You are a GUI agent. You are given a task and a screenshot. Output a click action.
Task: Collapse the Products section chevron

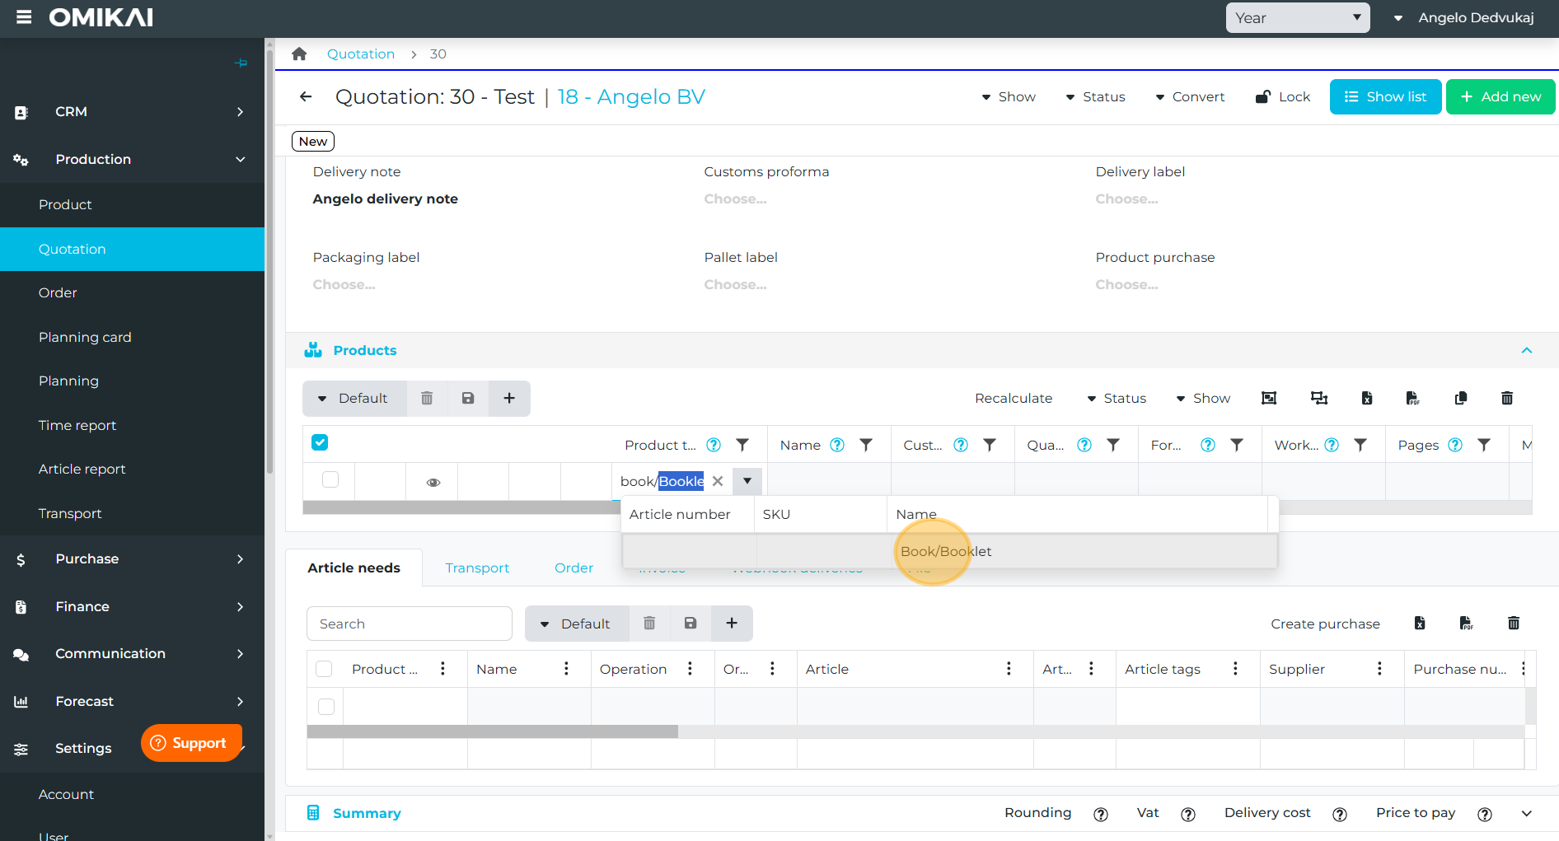[1526, 351]
